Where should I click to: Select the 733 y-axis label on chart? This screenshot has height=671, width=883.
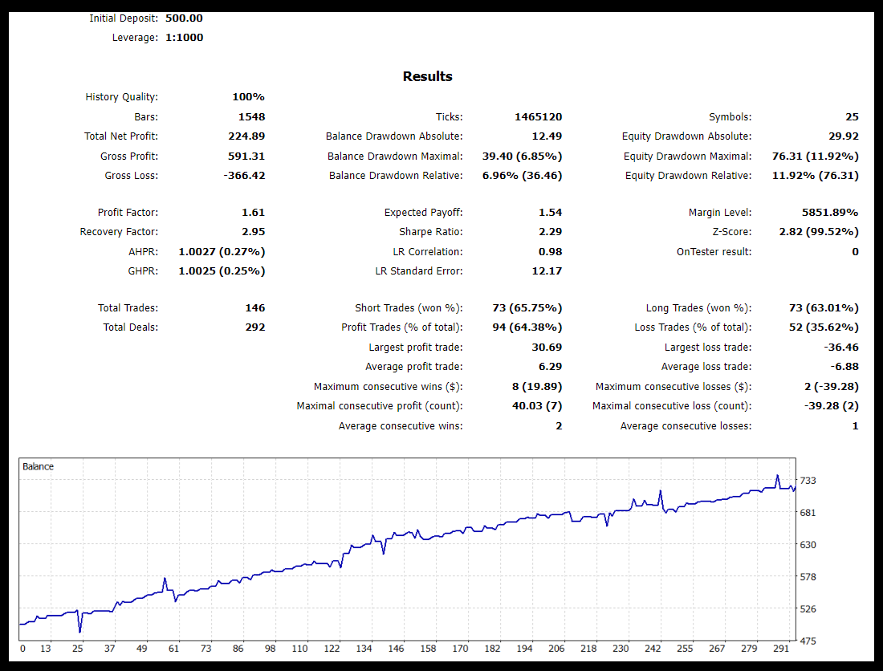808,481
